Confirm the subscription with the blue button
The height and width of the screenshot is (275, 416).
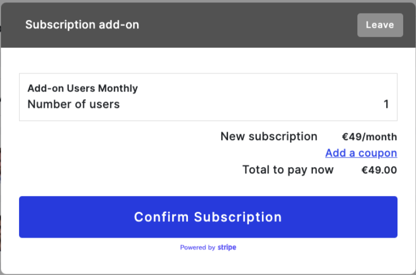[x=208, y=217]
